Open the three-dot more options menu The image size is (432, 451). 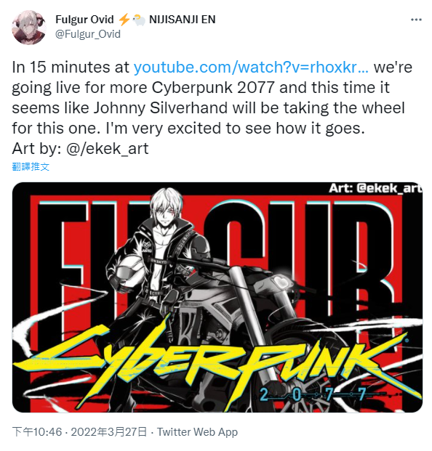point(416,20)
